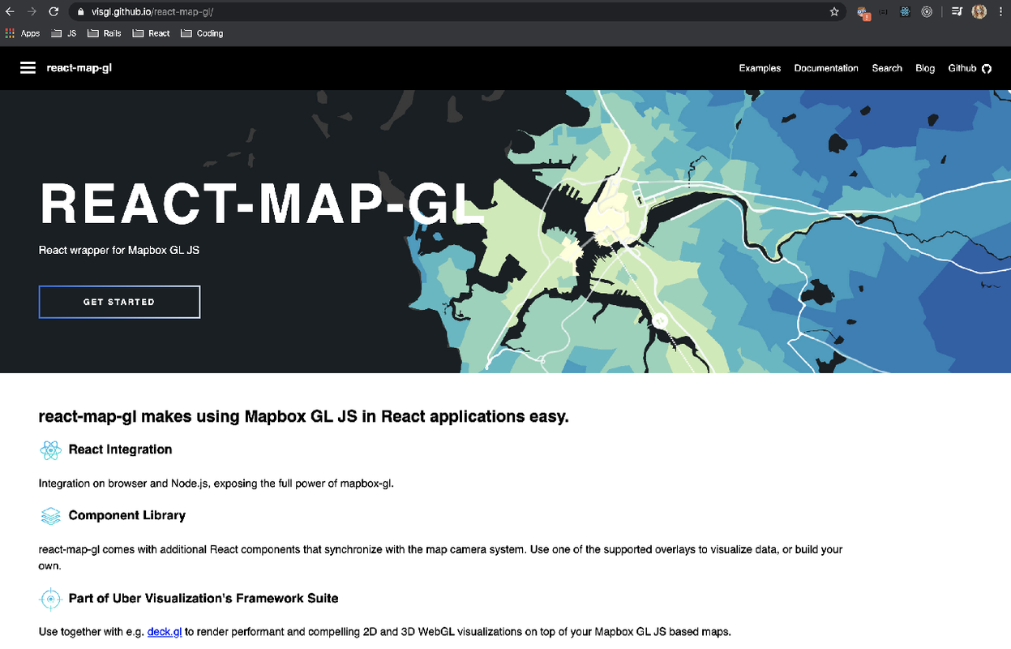Screen dimensions: 1011x649
Task: Open Apps grid shortcut in bookmarks bar
Action: click(x=22, y=33)
